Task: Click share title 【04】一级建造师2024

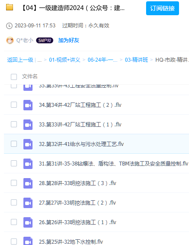Action: click(73, 8)
